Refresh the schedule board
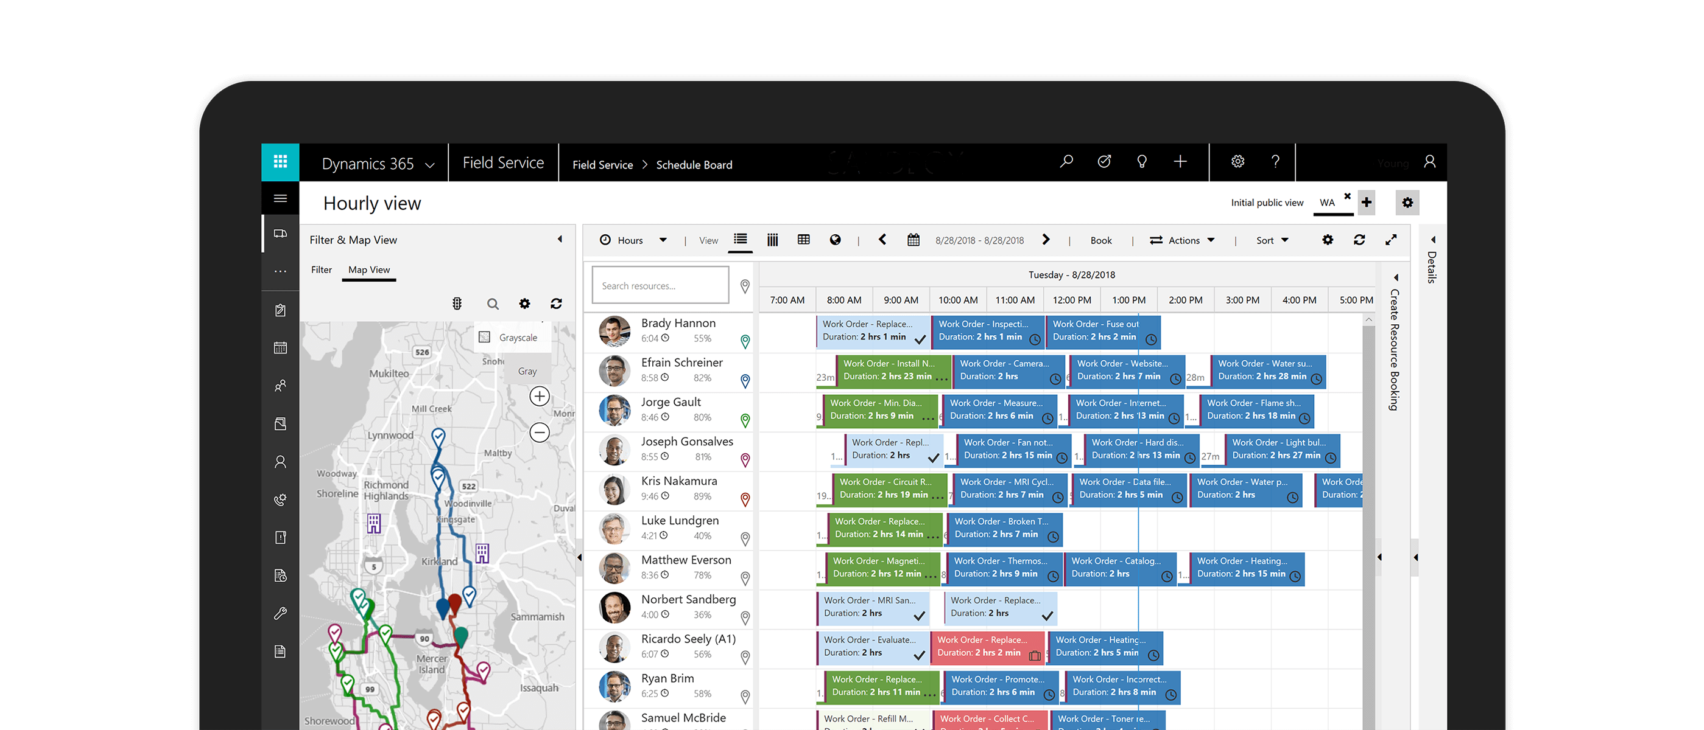The height and width of the screenshot is (730, 1704). [x=1359, y=240]
